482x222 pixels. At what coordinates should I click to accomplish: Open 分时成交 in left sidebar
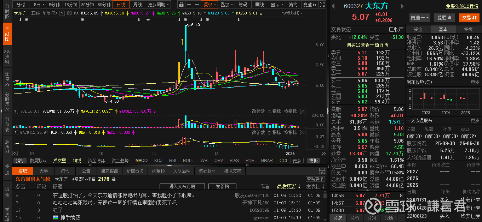tap(7, 102)
